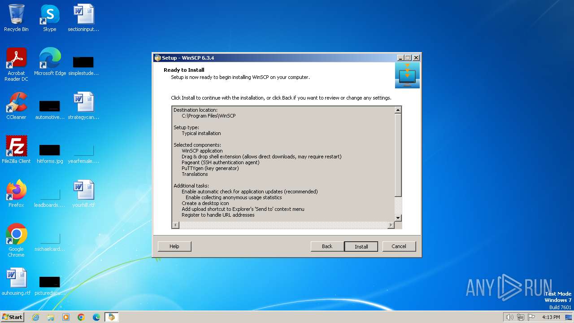Screen dimensions: 574x323
Task: Click 'Register to handle URL addresses' line
Action: point(218,215)
